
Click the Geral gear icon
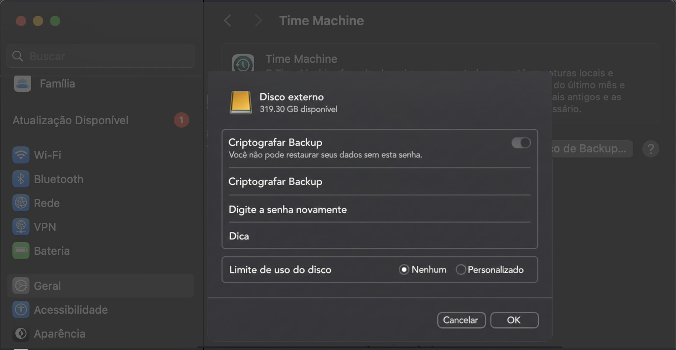pyautogui.click(x=20, y=286)
